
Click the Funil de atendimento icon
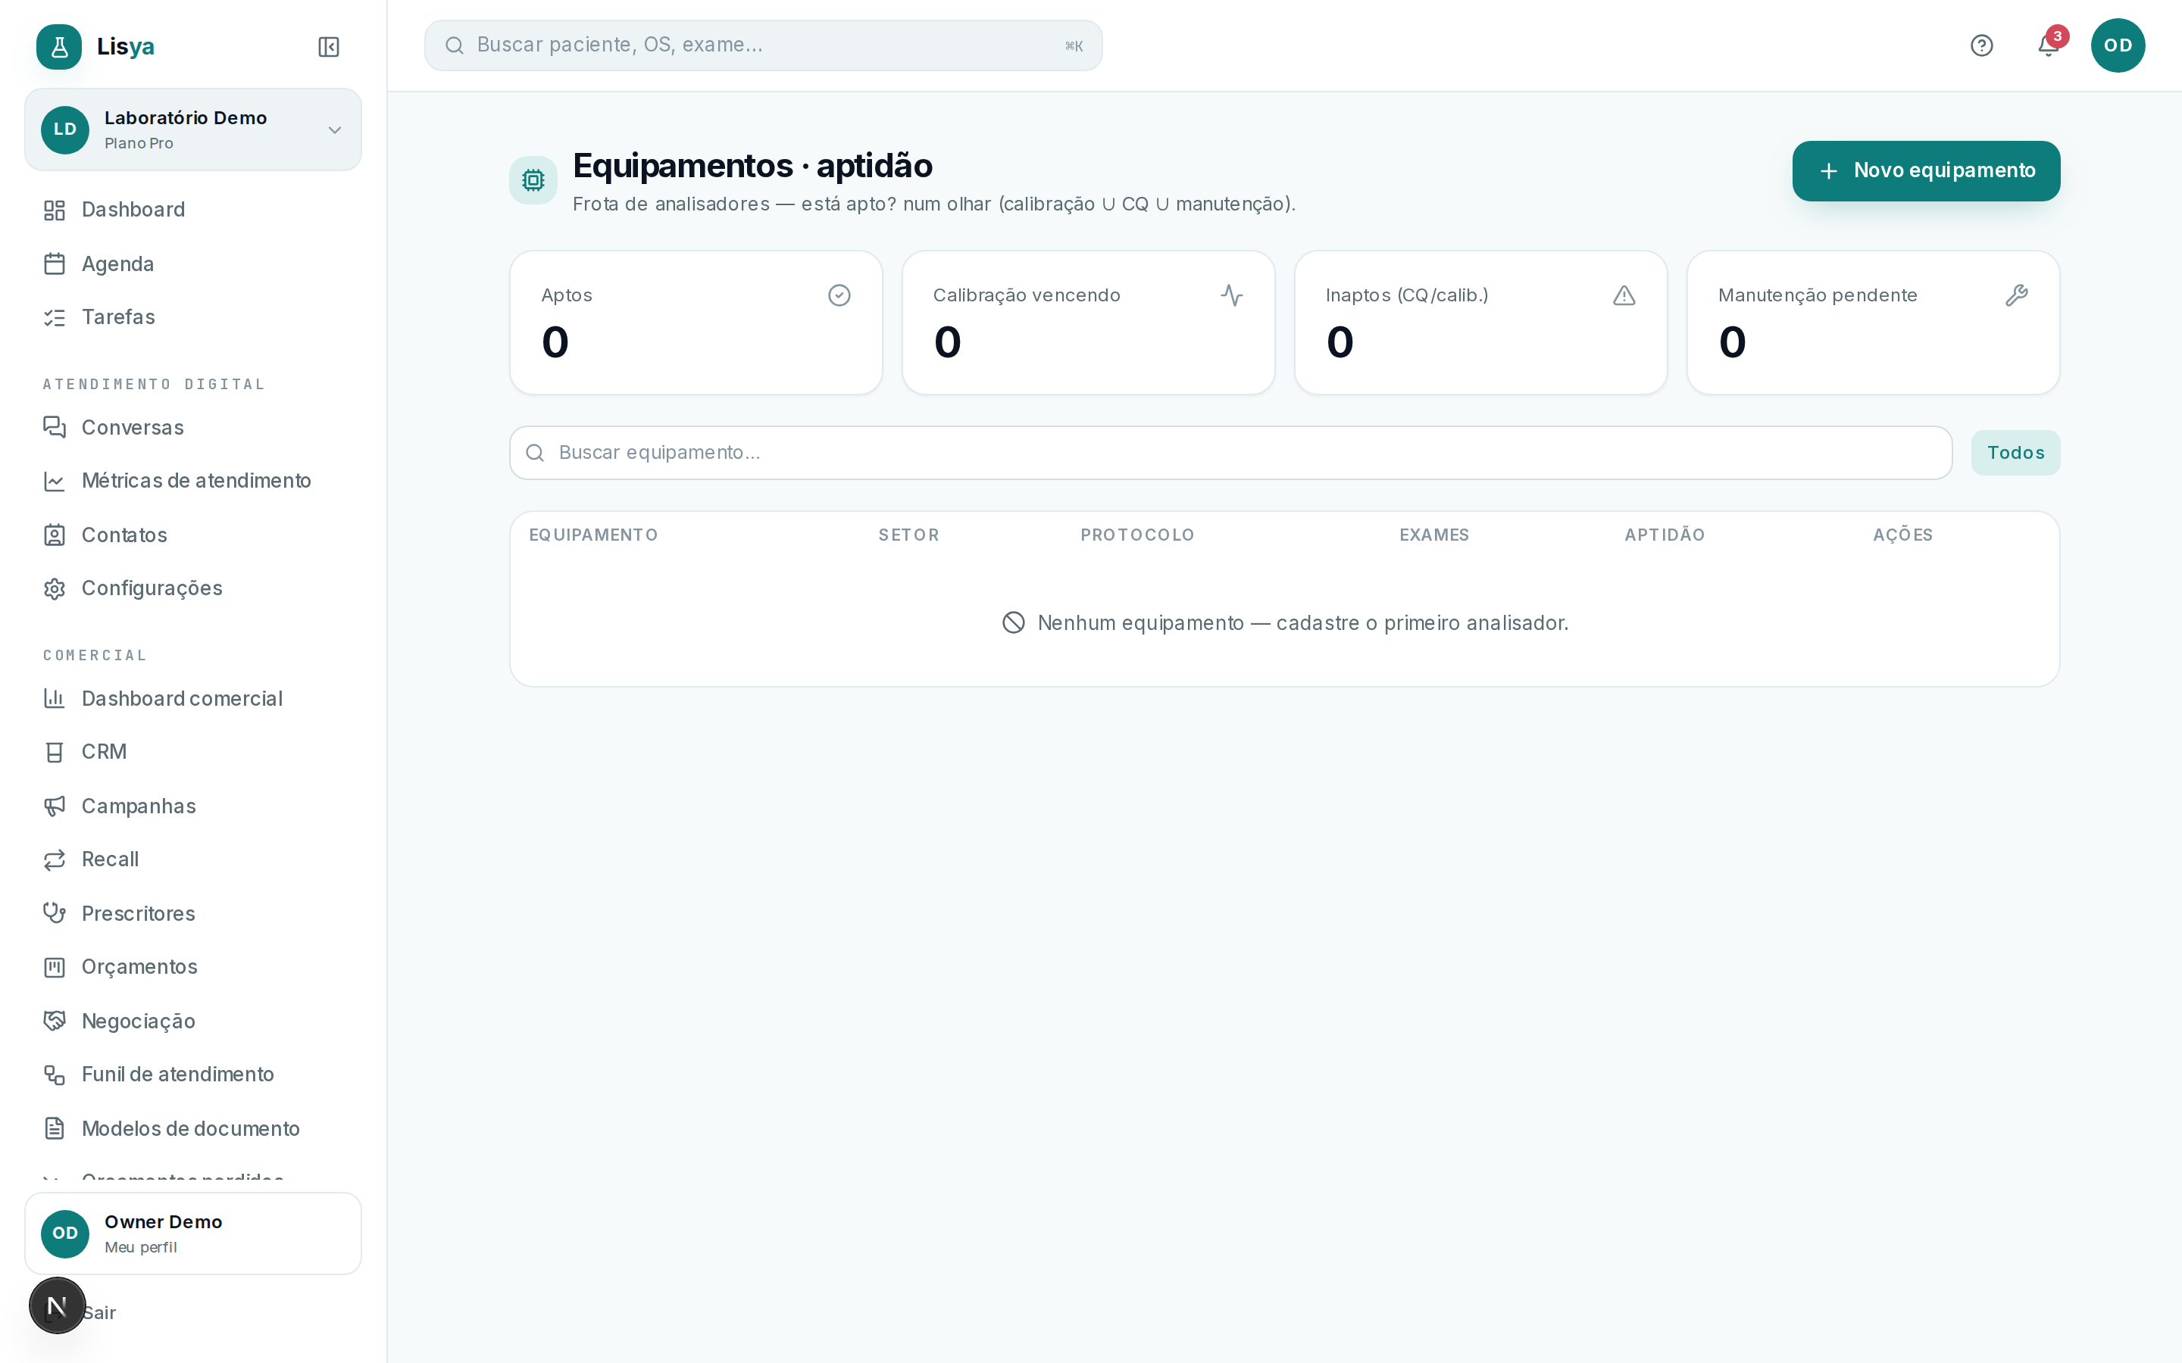coord(55,1074)
